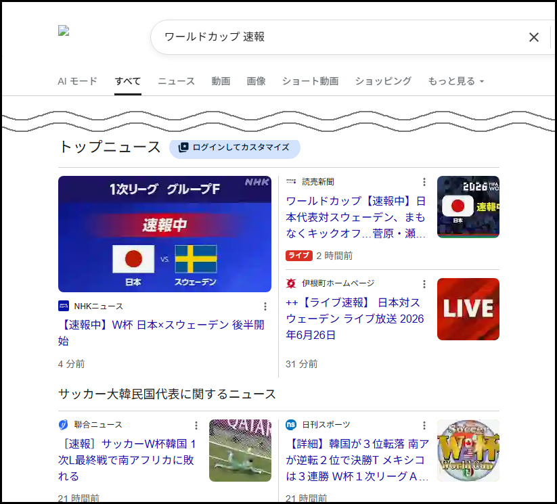
Task: Click the 伊根町ホームページ source name
Action: 338,283
